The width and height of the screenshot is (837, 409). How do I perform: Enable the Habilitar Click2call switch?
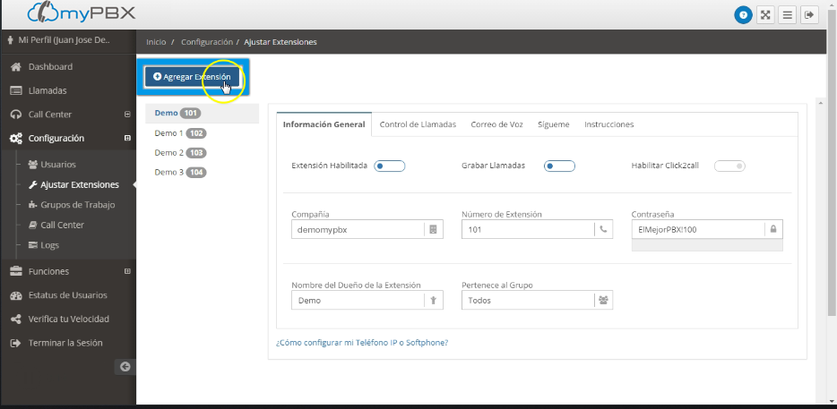pos(729,166)
